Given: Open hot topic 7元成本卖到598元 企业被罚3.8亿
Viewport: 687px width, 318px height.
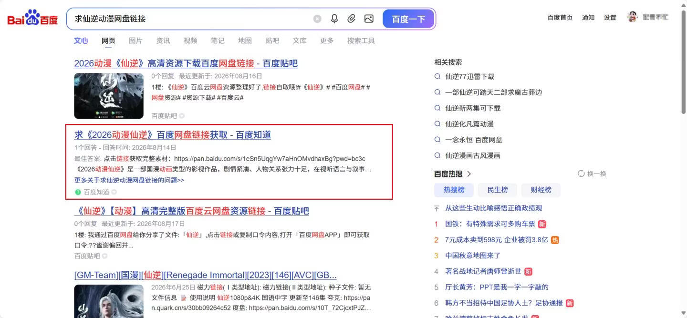Looking at the screenshot, I should click(497, 240).
